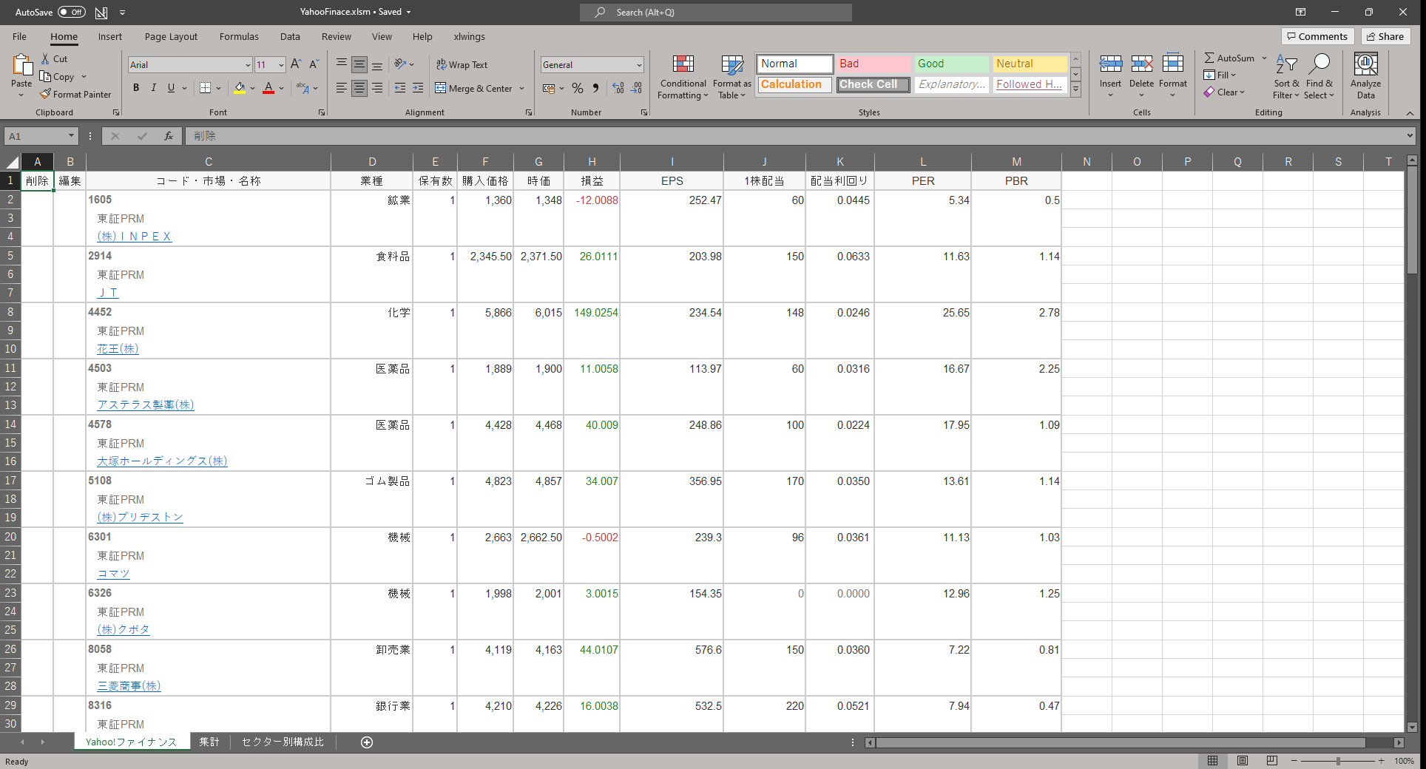The width and height of the screenshot is (1426, 769).
Task: Toggle AutoSave switch
Action: pyautogui.click(x=72, y=12)
